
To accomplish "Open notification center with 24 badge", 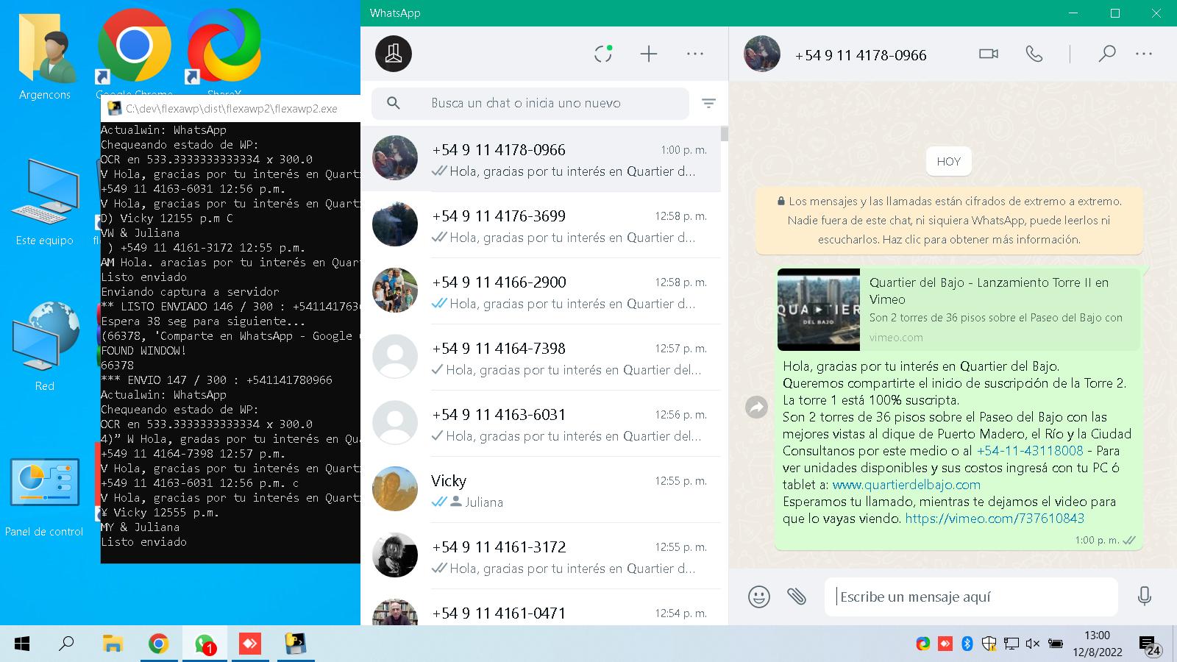I will pos(1150,645).
